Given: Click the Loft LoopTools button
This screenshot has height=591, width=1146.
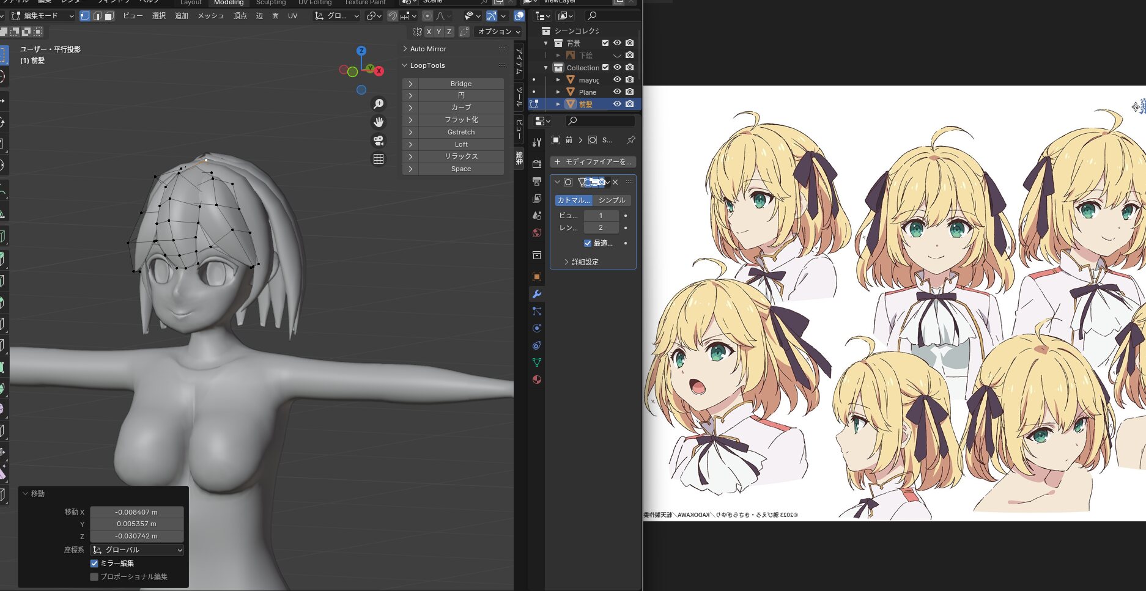Looking at the screenshot, I should pyautogui.click(x=461, y=144).
